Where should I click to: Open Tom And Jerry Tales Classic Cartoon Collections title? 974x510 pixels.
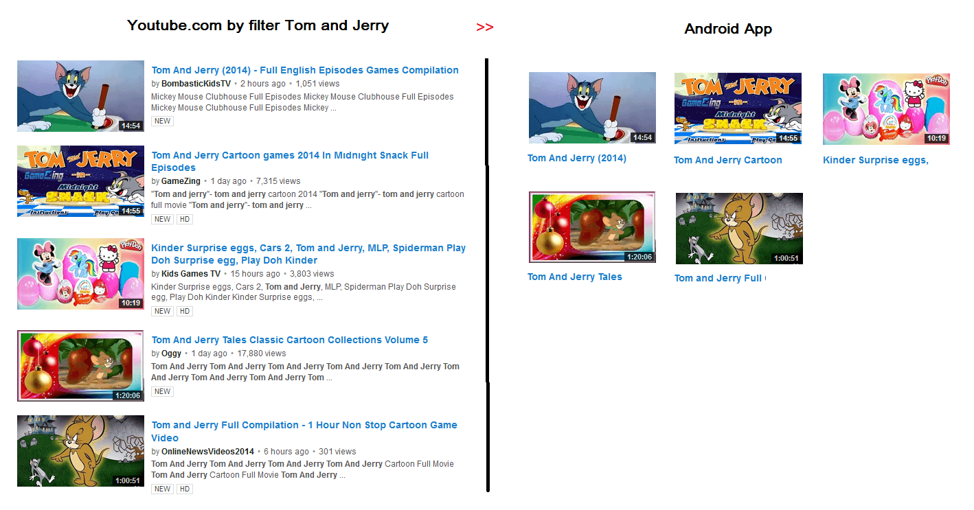tap(289, 340)
